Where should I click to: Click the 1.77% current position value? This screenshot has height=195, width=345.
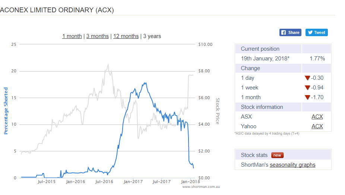pyautogui.click(x=317, y=59)
